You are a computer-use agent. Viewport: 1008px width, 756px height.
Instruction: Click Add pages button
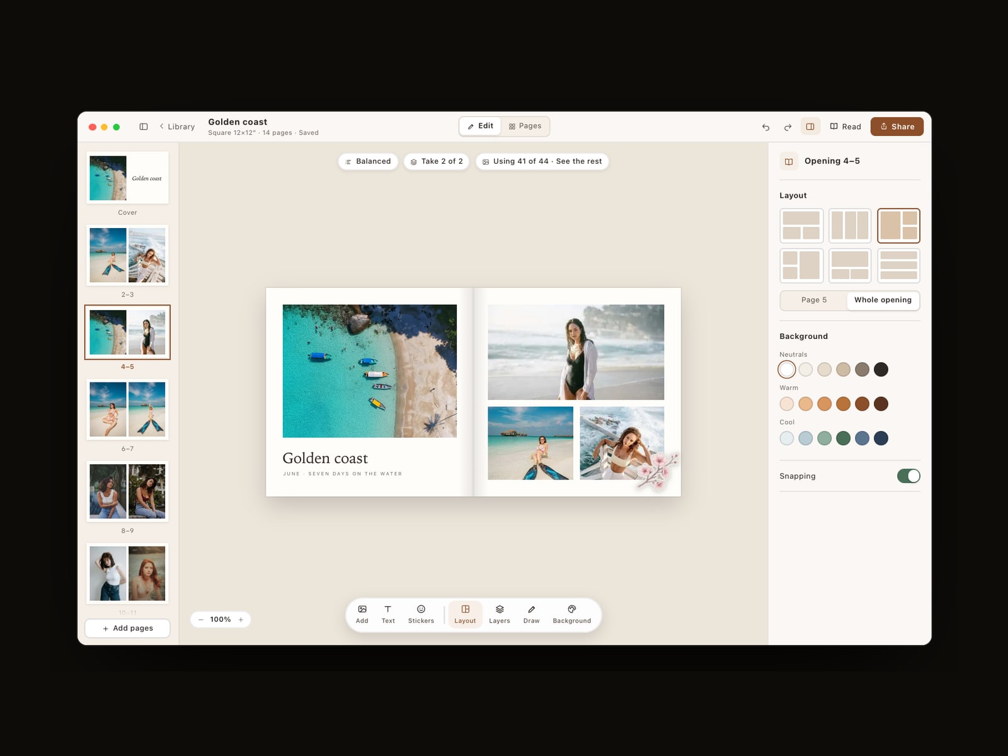click(128, 628)
